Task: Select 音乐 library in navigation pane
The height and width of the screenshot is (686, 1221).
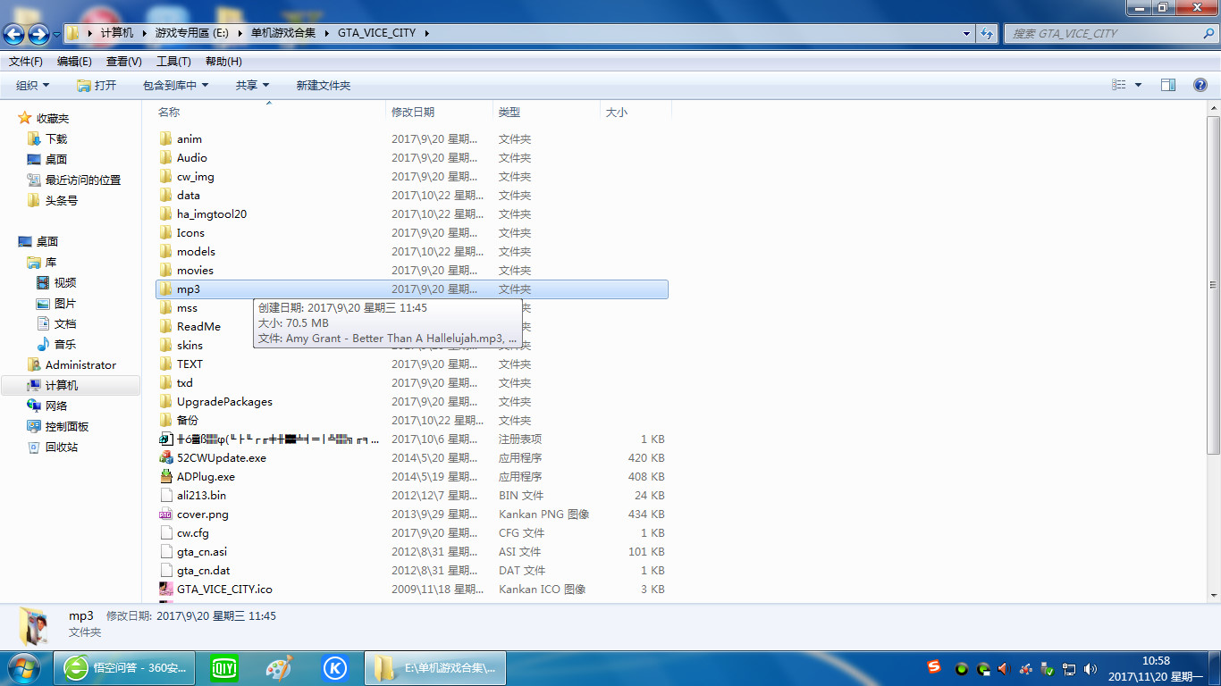Action: 65,344
